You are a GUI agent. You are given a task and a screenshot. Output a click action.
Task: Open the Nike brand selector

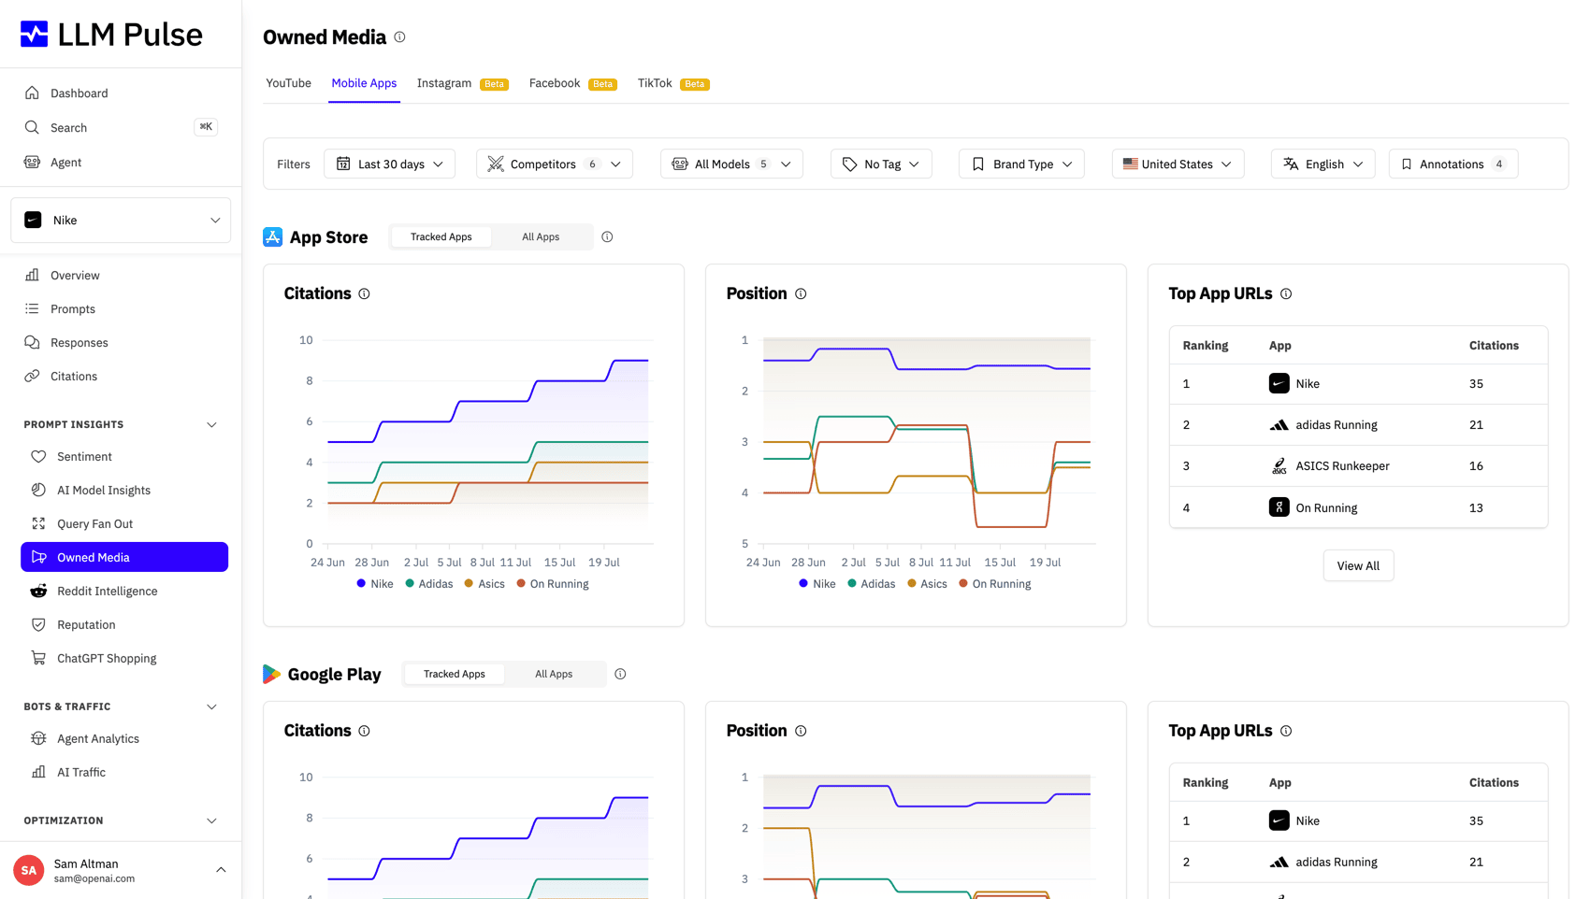[121, 221]
